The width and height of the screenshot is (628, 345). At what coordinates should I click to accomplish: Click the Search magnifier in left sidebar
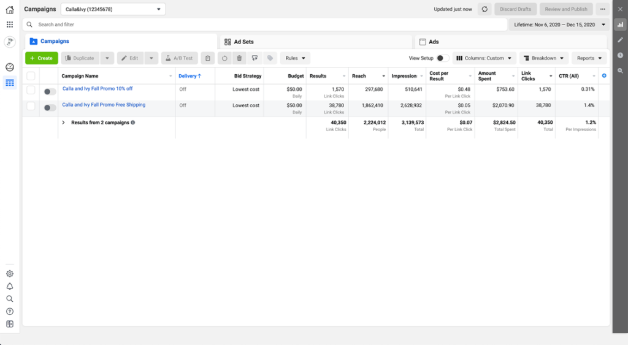point(10,299)
